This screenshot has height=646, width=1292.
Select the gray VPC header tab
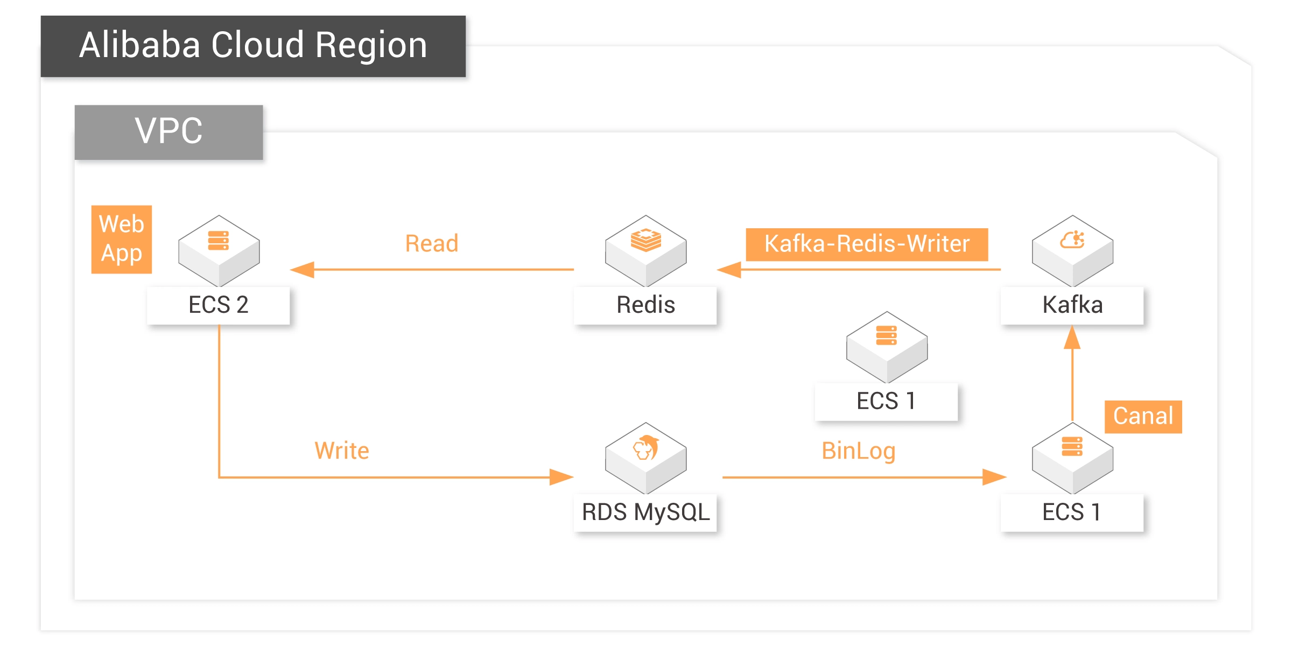pos(168,132)
